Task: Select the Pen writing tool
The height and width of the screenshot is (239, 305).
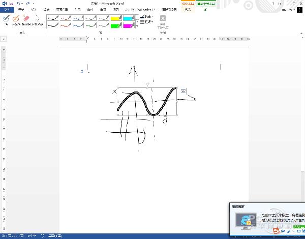Action: [6, 20]
